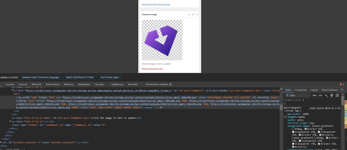Expand the ellipsis inside the hide-if-no-js paragraph
The height and width of the screenshot is (150, 347).
(x=47, y=122)
